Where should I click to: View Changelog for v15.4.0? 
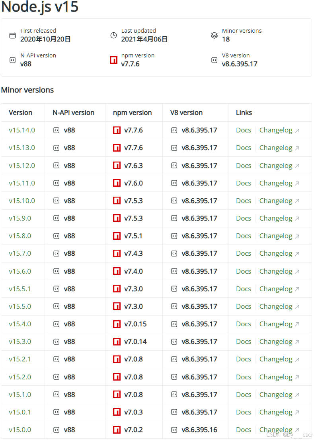click(276, 324)
